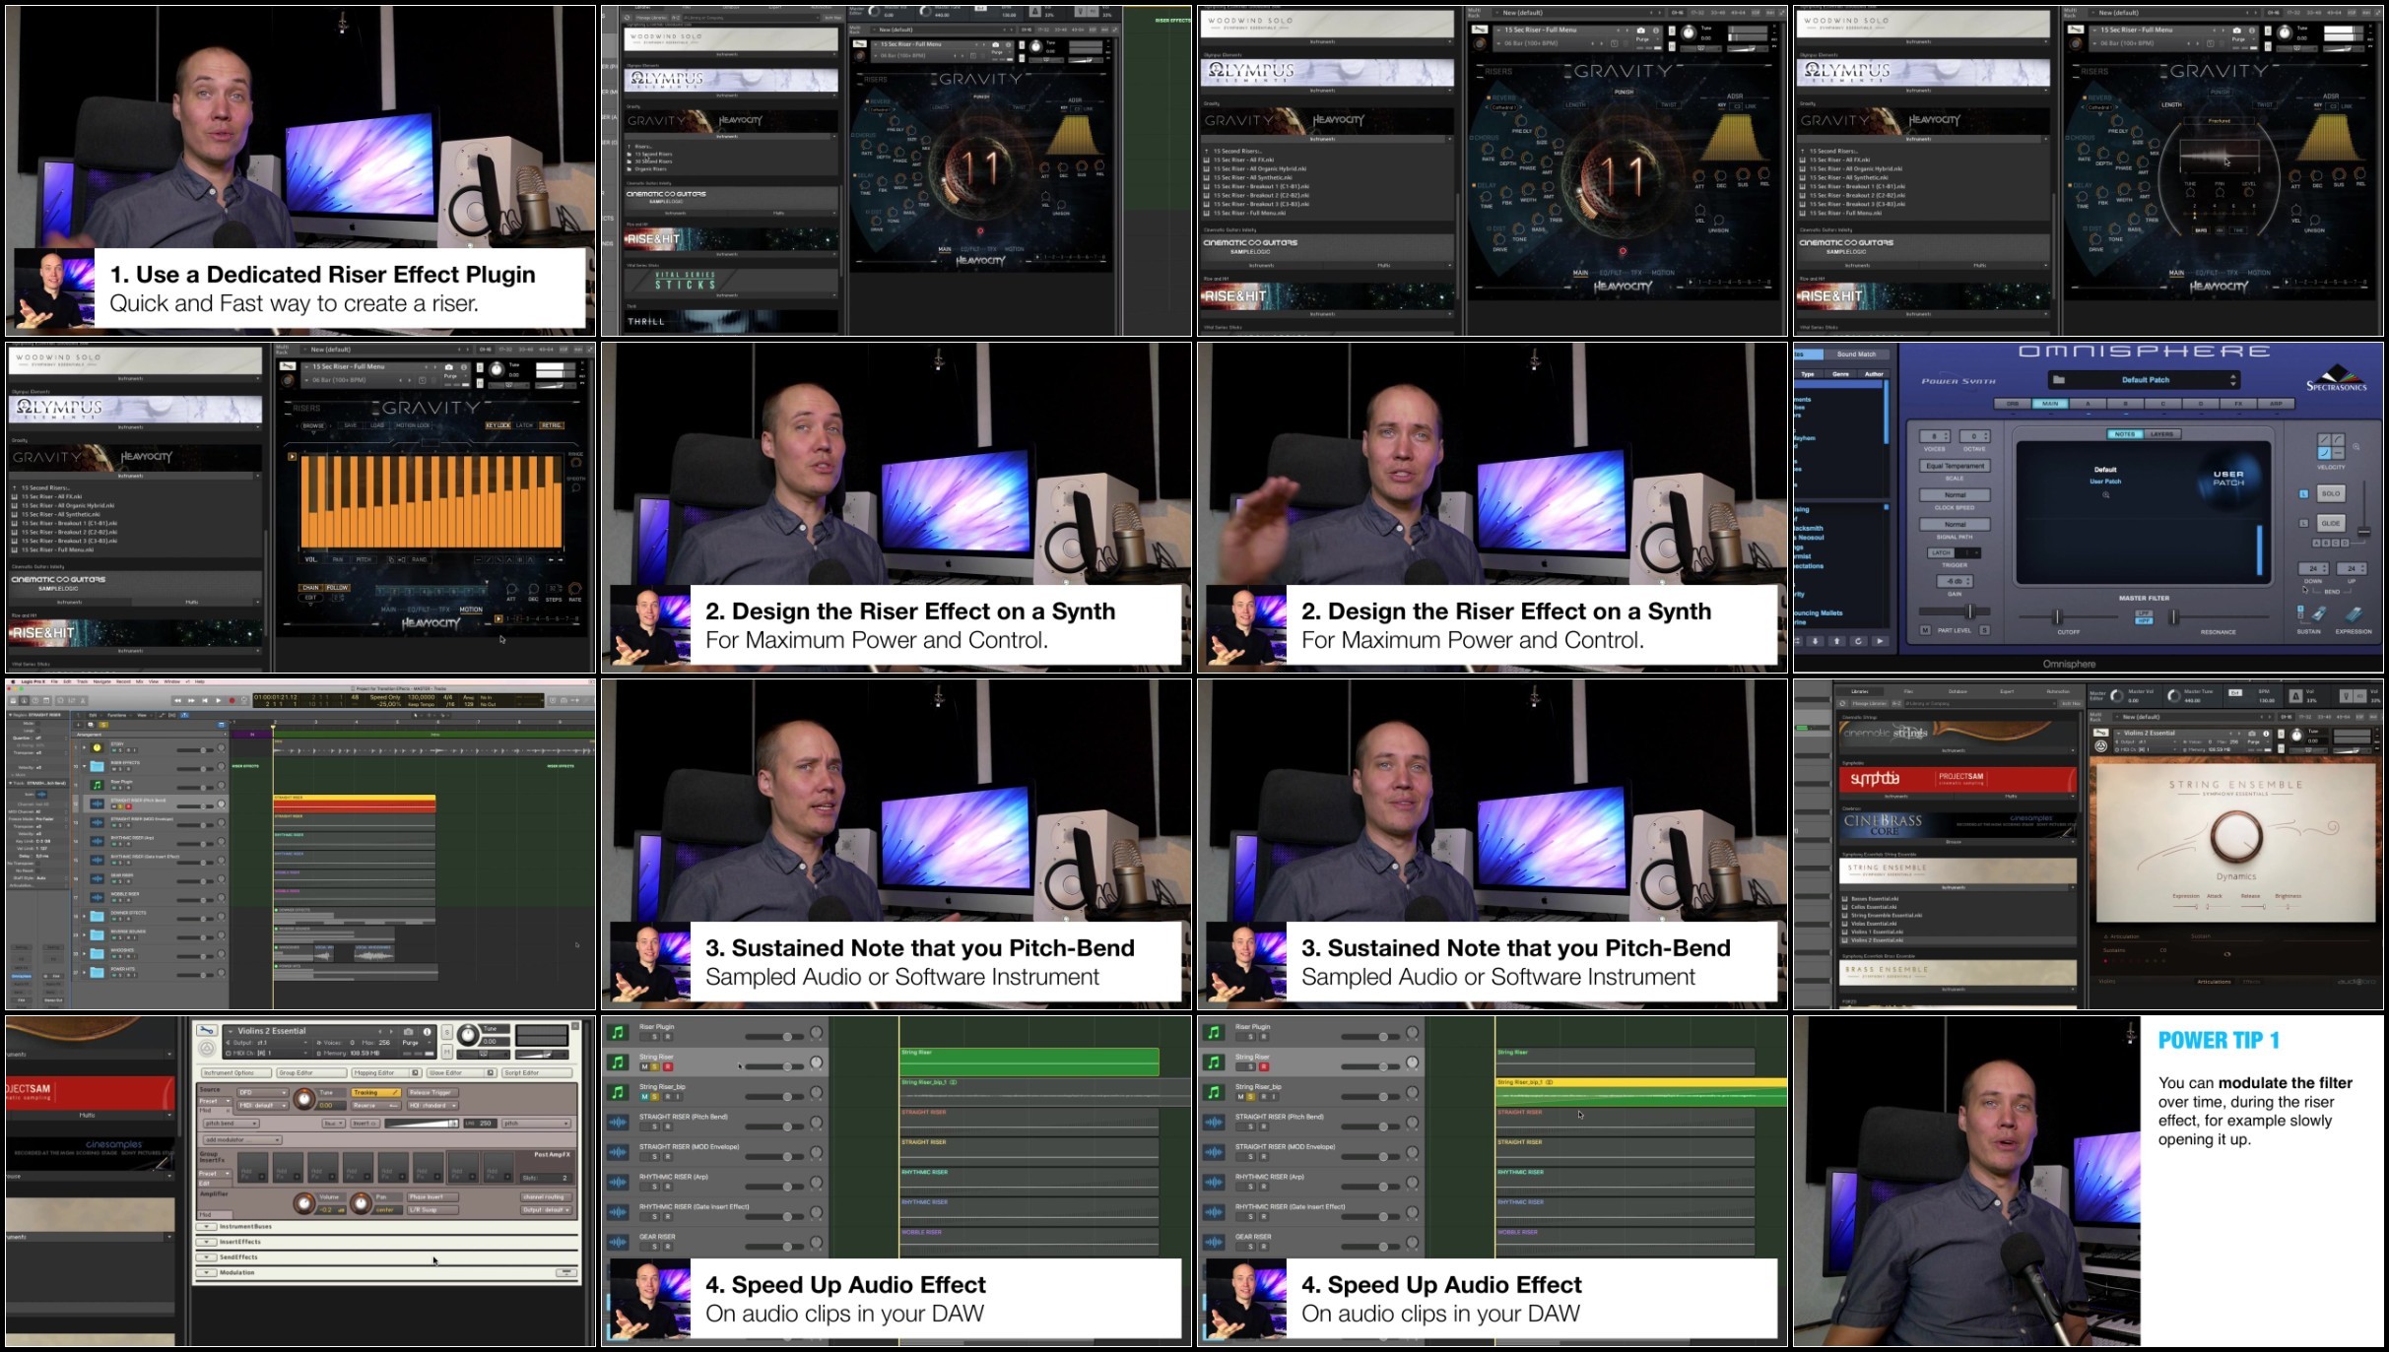Image resolution: width=2389 pixels, height=1352 pixels.
Task: Click the folder icon beside Default Patch
Action: [x=2058, y=380]
